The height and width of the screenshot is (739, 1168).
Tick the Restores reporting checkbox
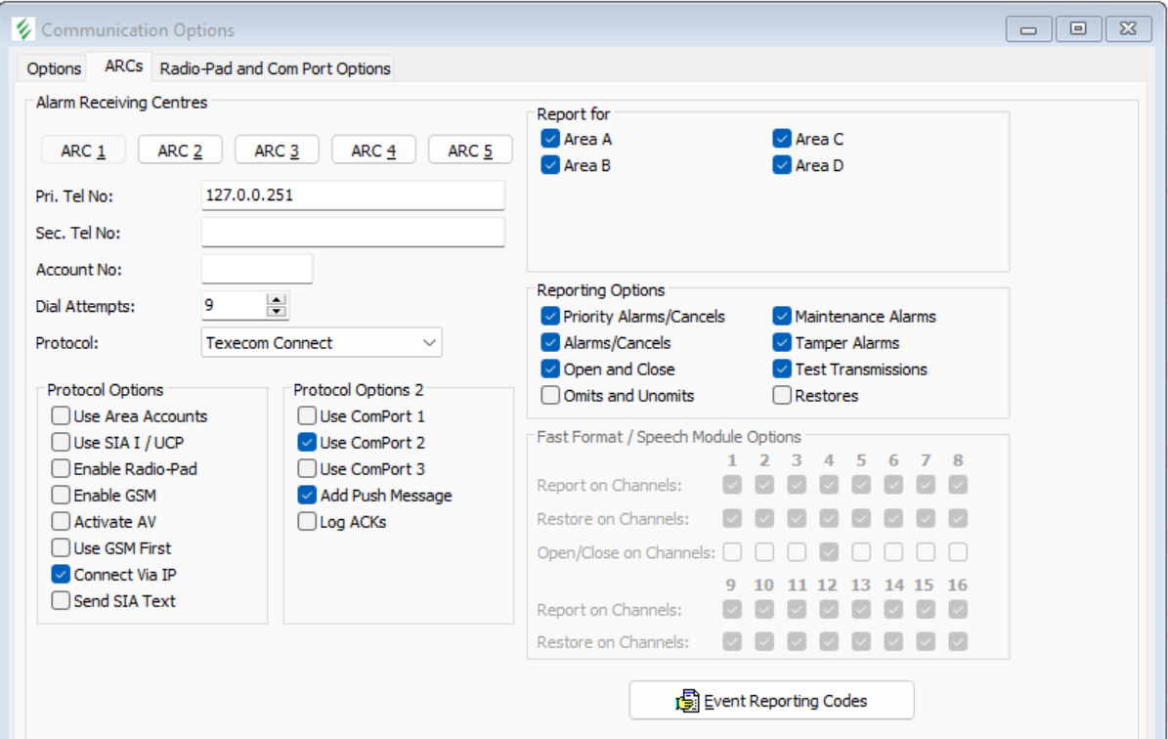782,396
